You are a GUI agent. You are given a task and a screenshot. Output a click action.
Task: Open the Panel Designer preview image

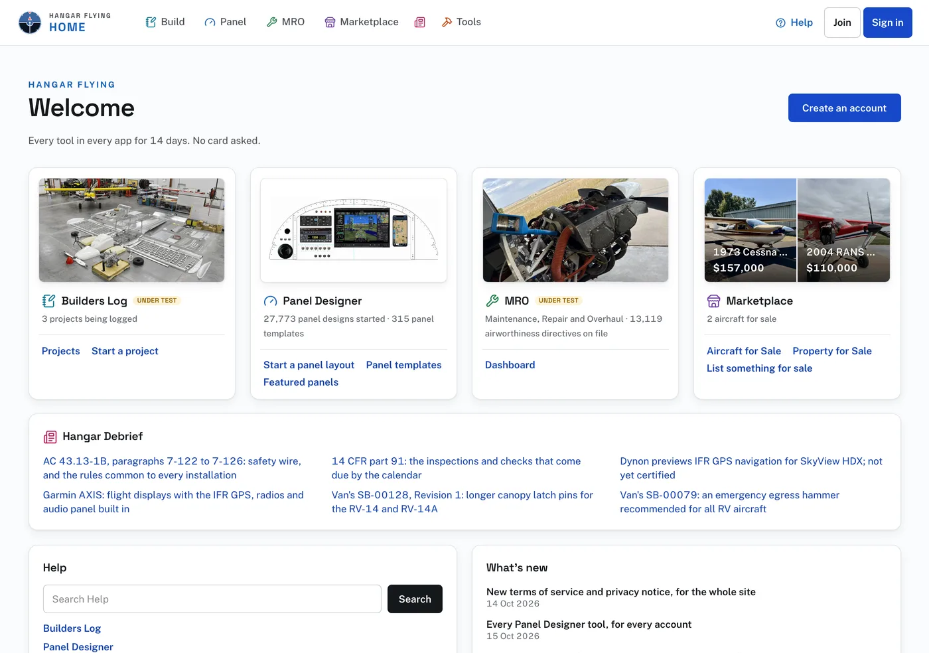pyautogui.click(x=354, y=230)
